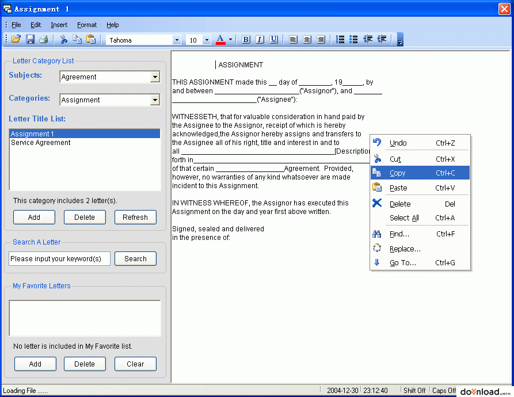514x397 pixels.
Task: Choose Go To... from the context menu
Action: pyautogui.click(x=420, y=263)
